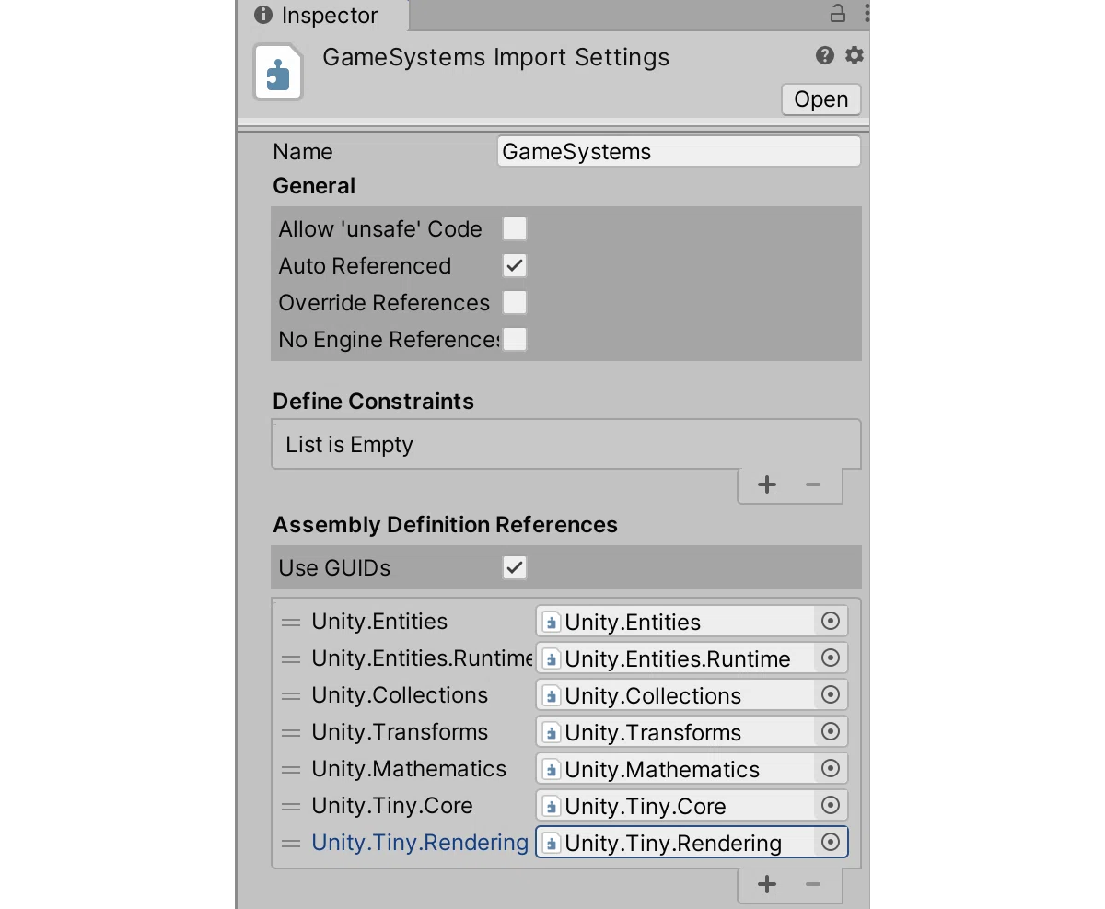
Task: Select the Unity.Transforms row label
Action: [x=400, y=732]
